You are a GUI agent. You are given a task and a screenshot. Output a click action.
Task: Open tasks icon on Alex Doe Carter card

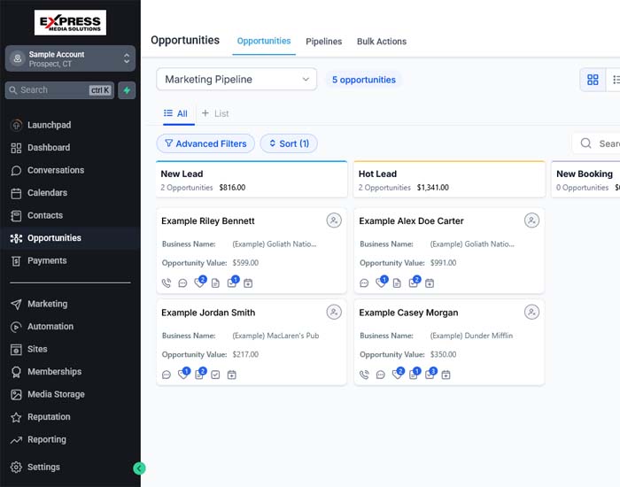pos(414,282)
